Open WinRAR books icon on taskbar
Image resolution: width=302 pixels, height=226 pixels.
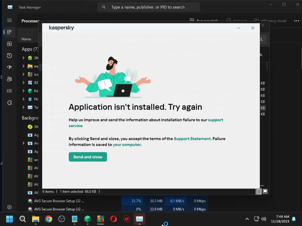(x=100, y=219)
